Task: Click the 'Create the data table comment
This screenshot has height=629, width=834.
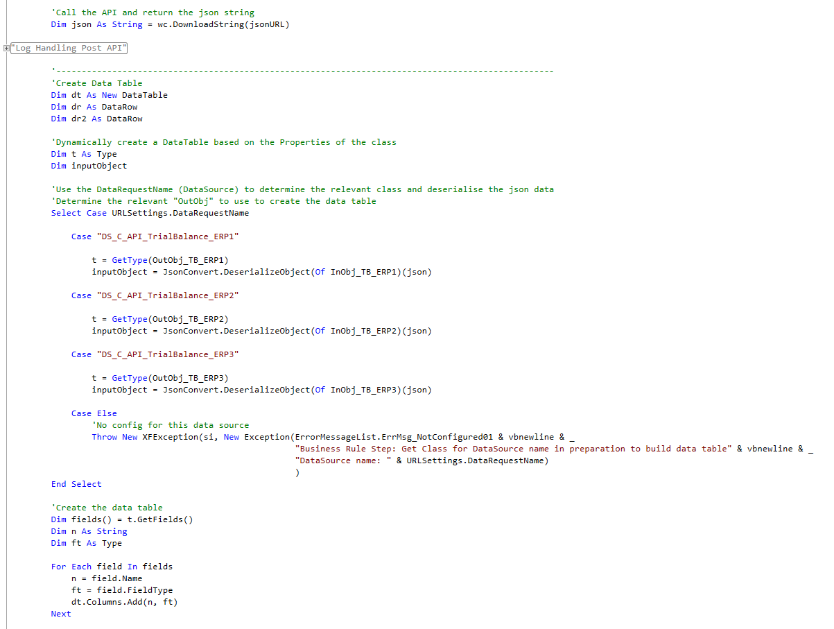Action: click(107, 508)
